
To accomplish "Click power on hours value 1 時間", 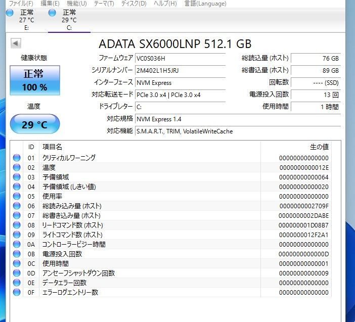I will 316,107.
